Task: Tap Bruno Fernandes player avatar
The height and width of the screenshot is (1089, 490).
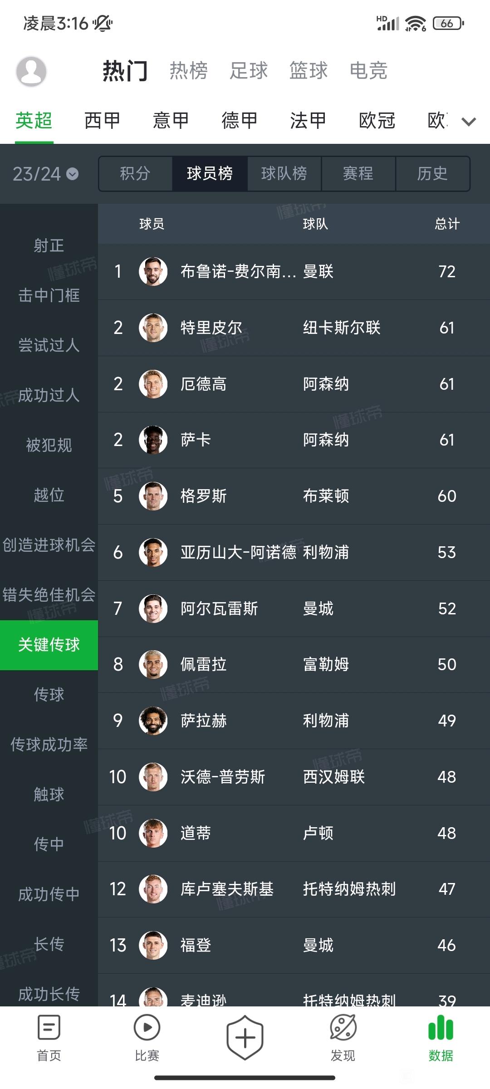Action: click(153, 271)
